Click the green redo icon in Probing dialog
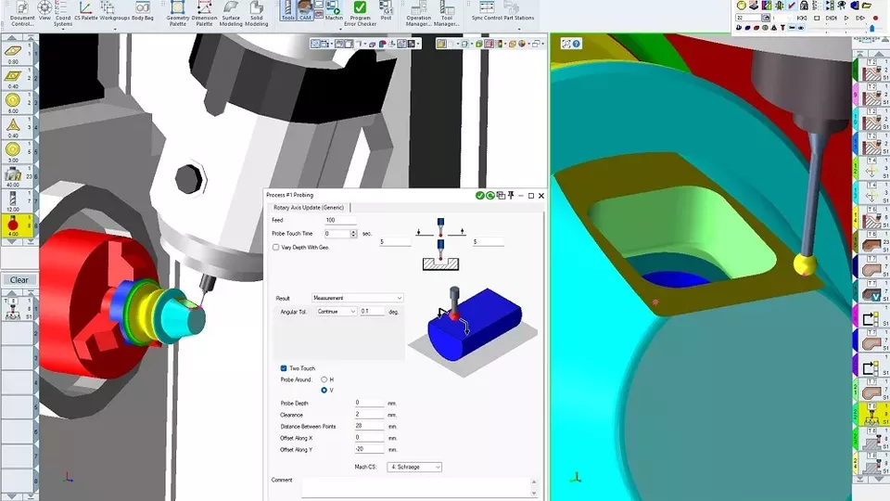Screen dimensions: 890x501 [x=489, y=196]
